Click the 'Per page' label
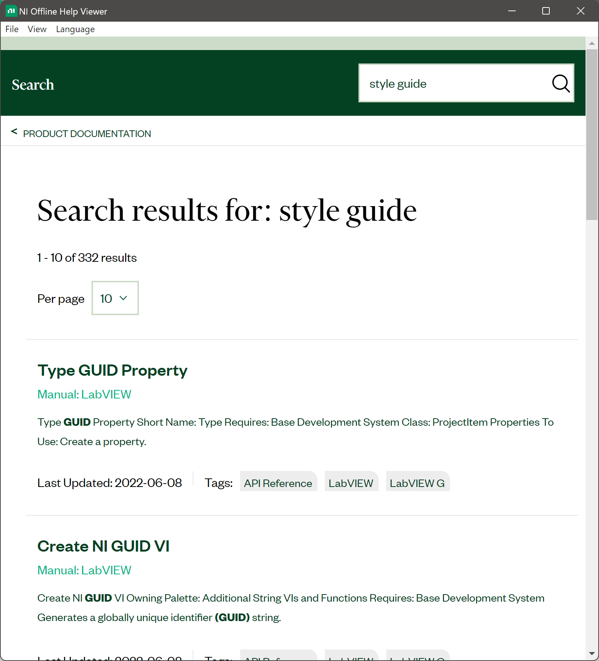 tap(61, 299)
